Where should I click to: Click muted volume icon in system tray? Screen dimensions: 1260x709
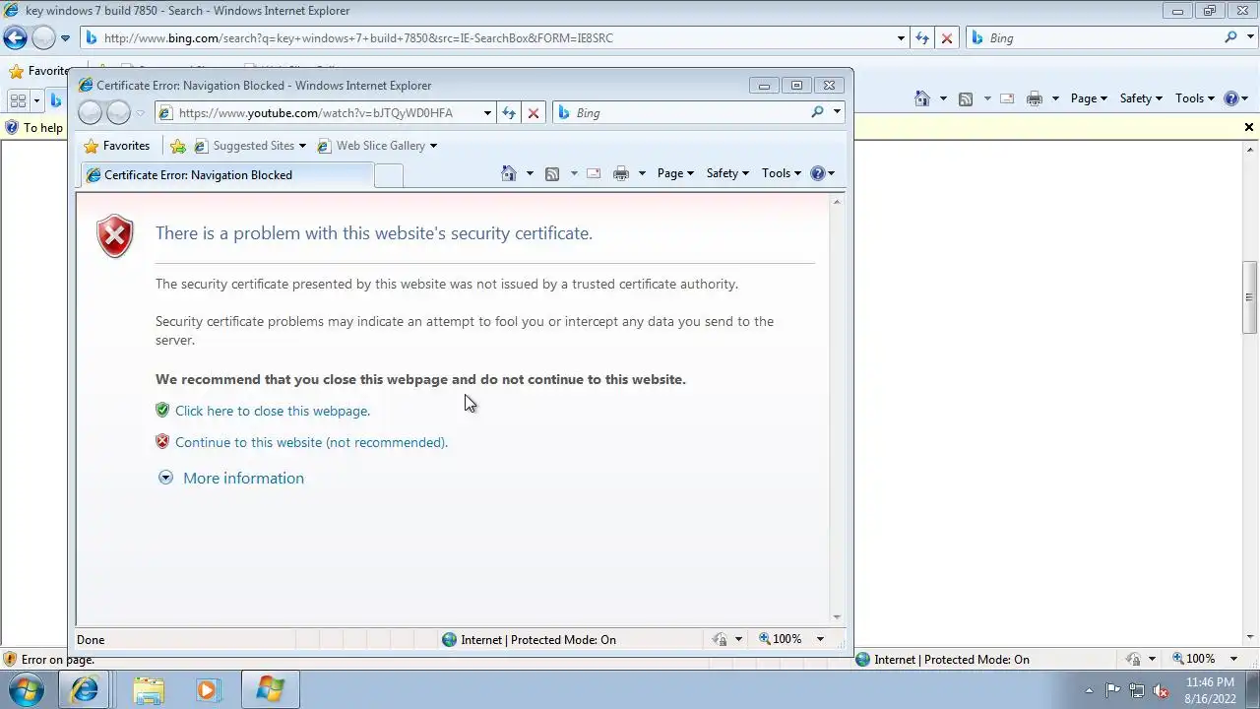tap(1162, 690)
